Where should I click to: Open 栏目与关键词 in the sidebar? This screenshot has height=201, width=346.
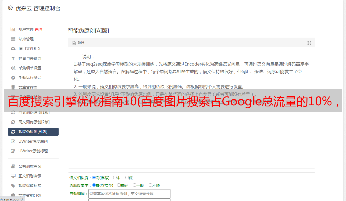click(x=30, y=58)
